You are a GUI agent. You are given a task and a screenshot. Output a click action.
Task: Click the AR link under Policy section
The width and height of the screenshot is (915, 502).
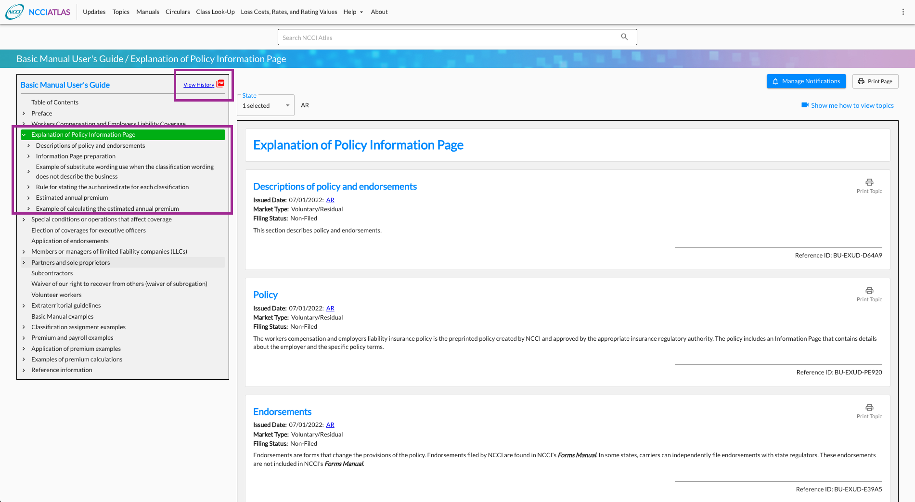tap(330, 308)
